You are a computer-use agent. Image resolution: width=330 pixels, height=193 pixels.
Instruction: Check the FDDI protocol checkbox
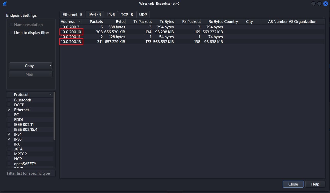9,120
